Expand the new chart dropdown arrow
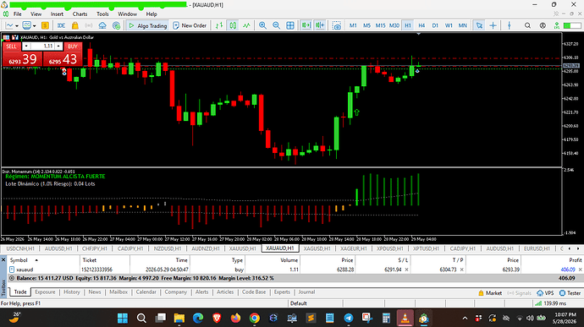This screenshot has height=327, width=584. pyautogui.click(x=17, y=26)
